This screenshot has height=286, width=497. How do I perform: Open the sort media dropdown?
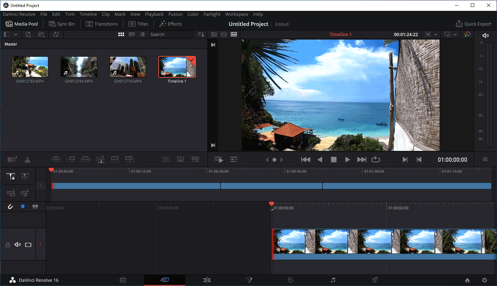(x=201, y=34)
